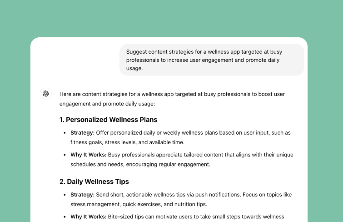Click the Why It Works label about bite-sized tips
This screenshot has height=222, width=343.
(89, 217)
